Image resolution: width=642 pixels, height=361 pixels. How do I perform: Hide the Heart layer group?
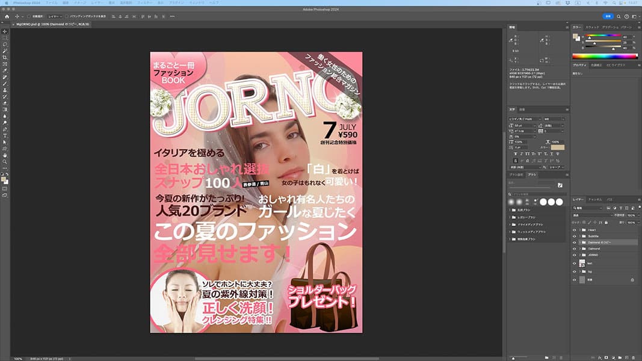tap(574, 230)
